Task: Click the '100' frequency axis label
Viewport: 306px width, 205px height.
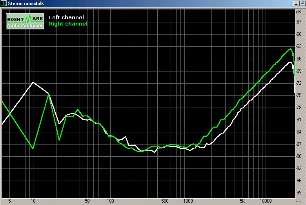Action: (110, 201)
